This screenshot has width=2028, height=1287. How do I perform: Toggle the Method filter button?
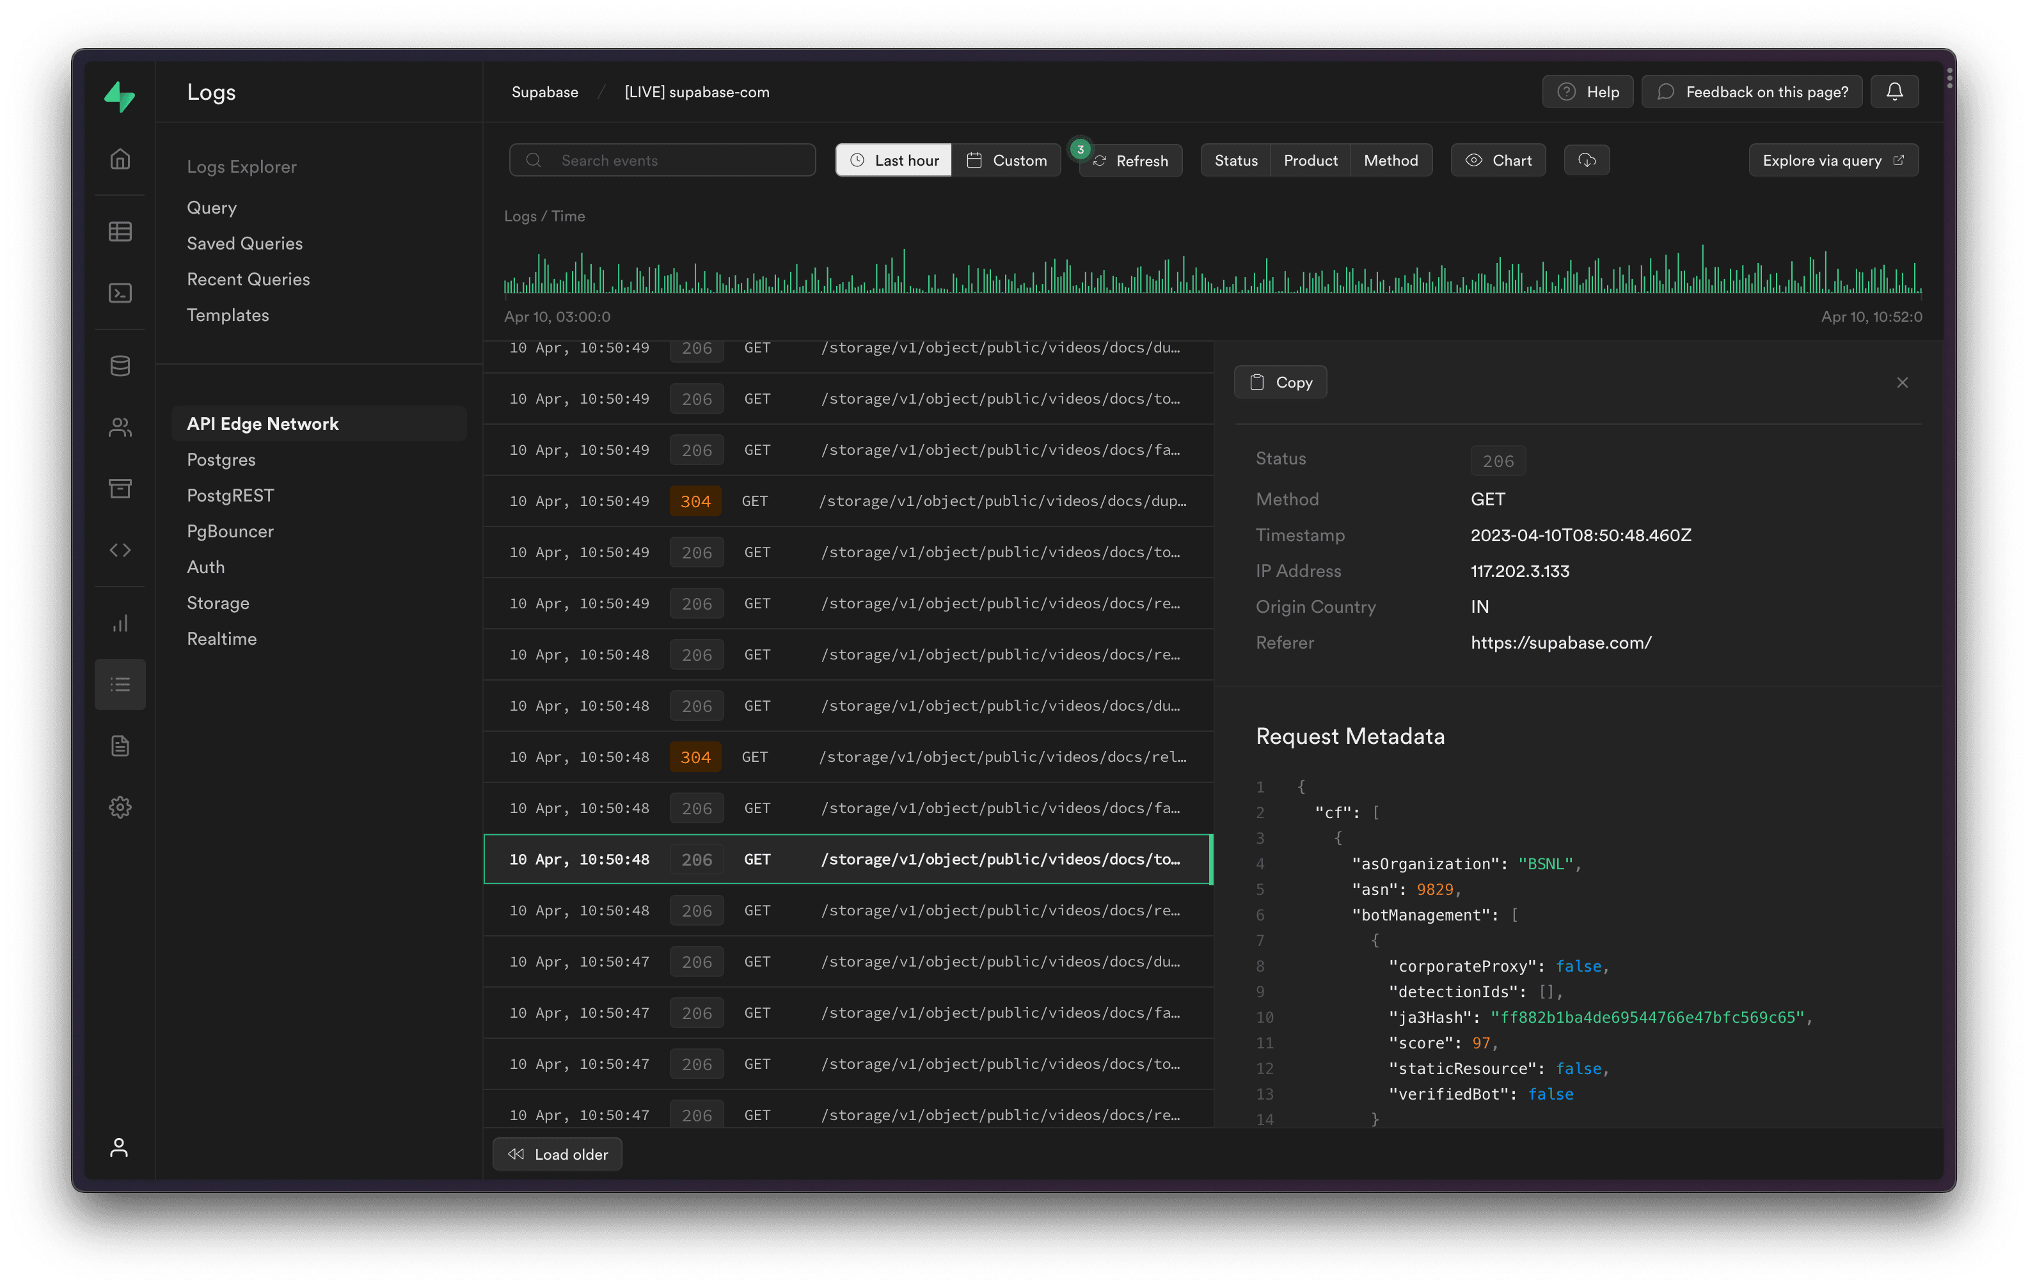[x=1391, y=159]
